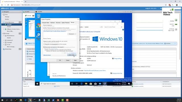Click Cancel in System Properties
This screenshot has width=182, height=102.
[68, 60]
